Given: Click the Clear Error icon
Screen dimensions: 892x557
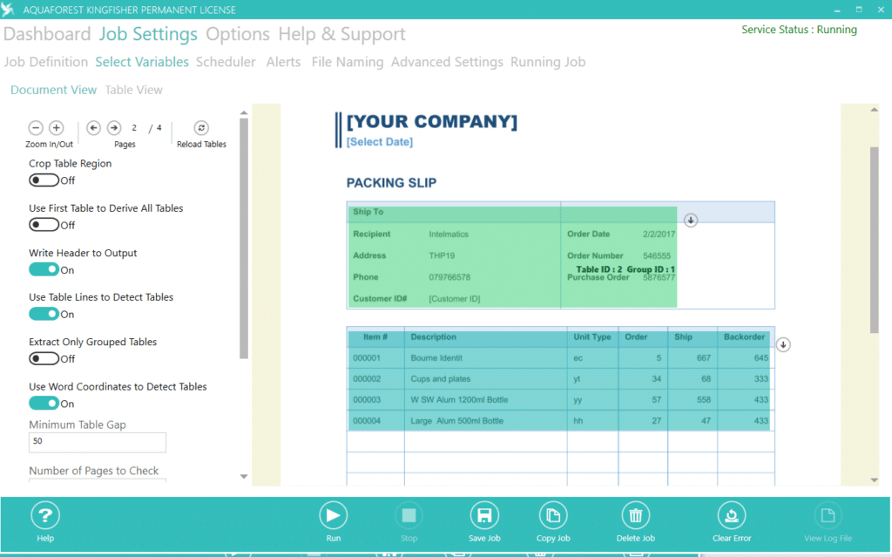Looking at the screenshot, I should pos(732,515).
